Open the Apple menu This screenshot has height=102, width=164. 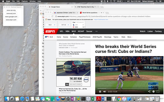click(x=3, y=1)
